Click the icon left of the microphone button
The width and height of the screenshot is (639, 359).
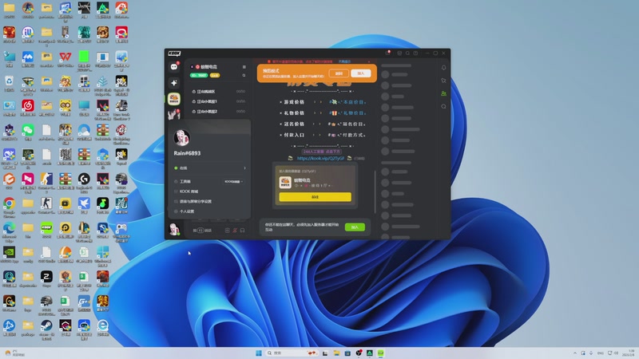tap(228, 231)
